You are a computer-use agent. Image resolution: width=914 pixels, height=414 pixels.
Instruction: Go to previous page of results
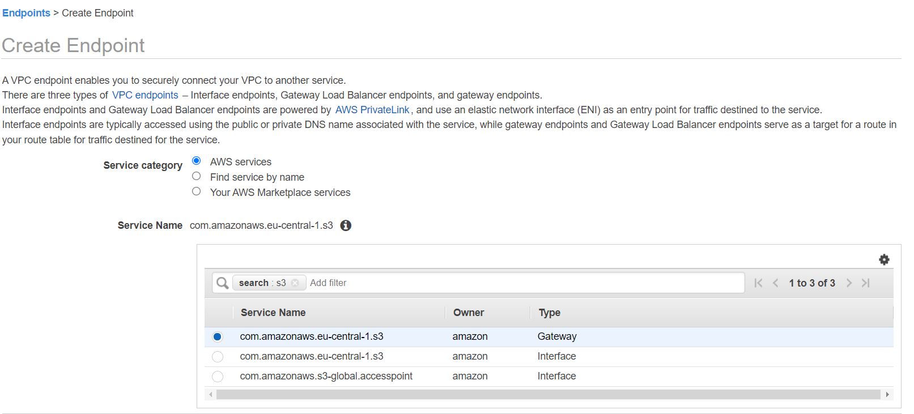coord(775,283)
